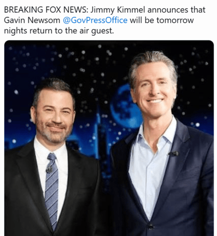Open the @GovPressOffice mention link

coord(95,20)
